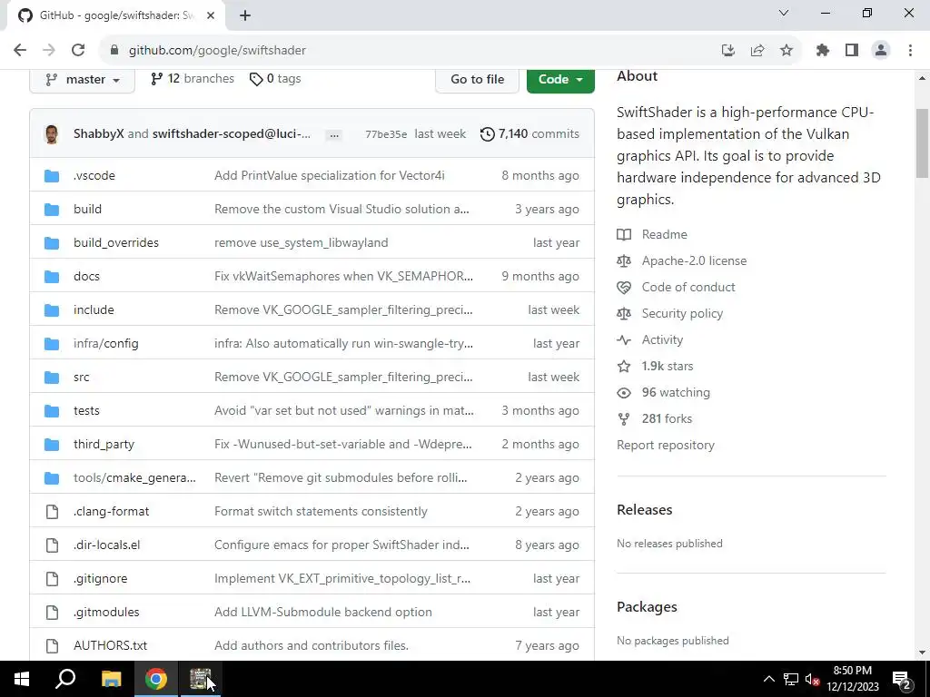
Task: View the 12 branches link
Action: tap(193, 79)
